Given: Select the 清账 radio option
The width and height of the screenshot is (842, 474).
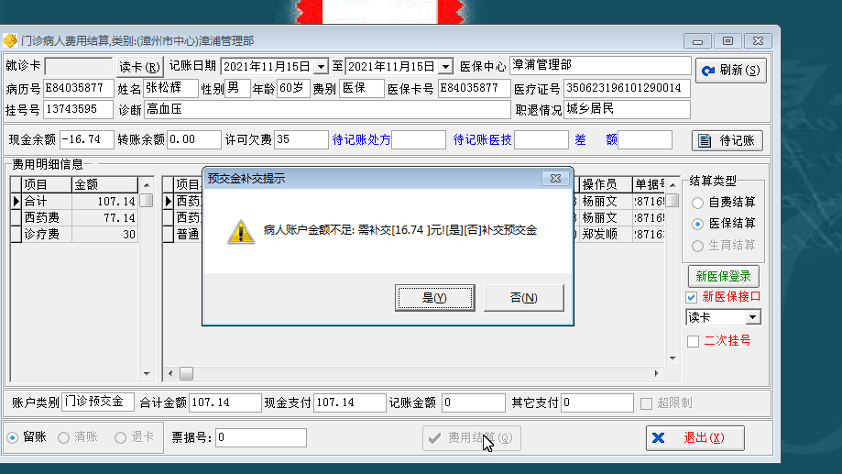Looking at the screenshot, I should point(64,438).
